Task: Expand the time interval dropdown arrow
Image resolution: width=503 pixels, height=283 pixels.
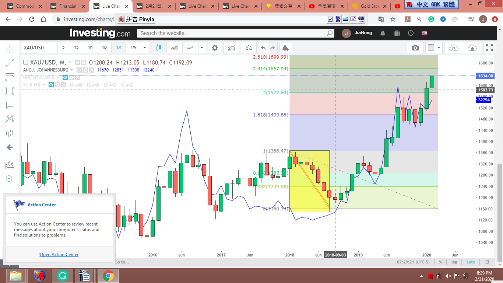Action: [x=145, y=48]
